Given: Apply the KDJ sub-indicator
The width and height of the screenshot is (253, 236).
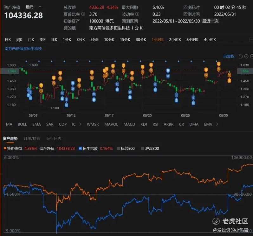Looking at the screenshot, I should [x=144, y=124].
